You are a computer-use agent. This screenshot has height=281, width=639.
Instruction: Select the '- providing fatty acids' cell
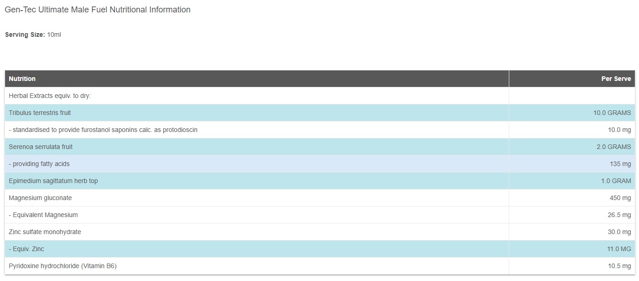click(x=257, y=164)
